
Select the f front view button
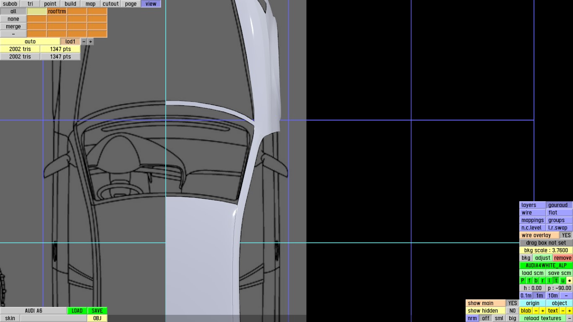click(529, 280)
